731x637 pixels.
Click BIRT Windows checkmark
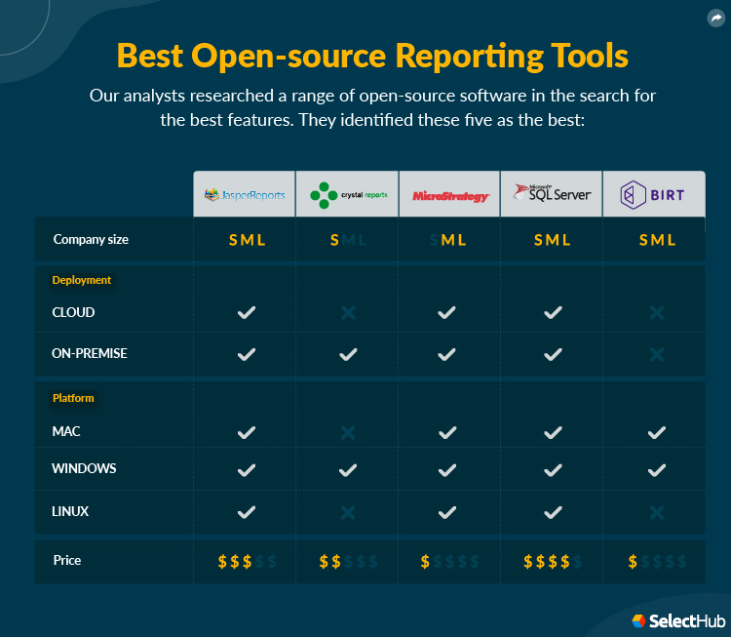[x=656, y=470]
